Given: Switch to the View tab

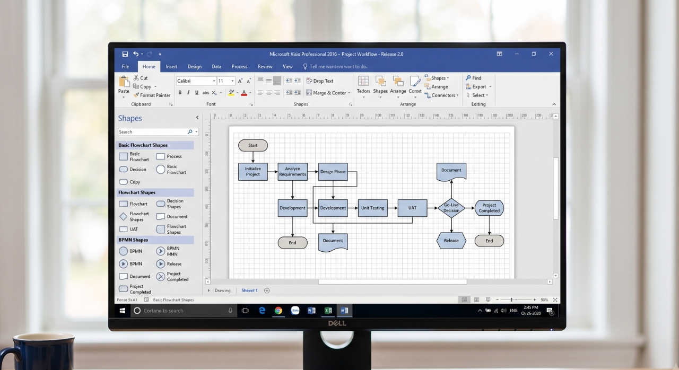Looking at the screenshot, I should click(288, 67).
